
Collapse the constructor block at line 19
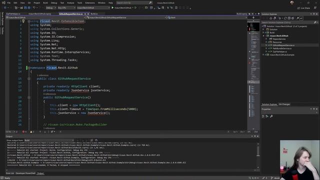point(29,97)
